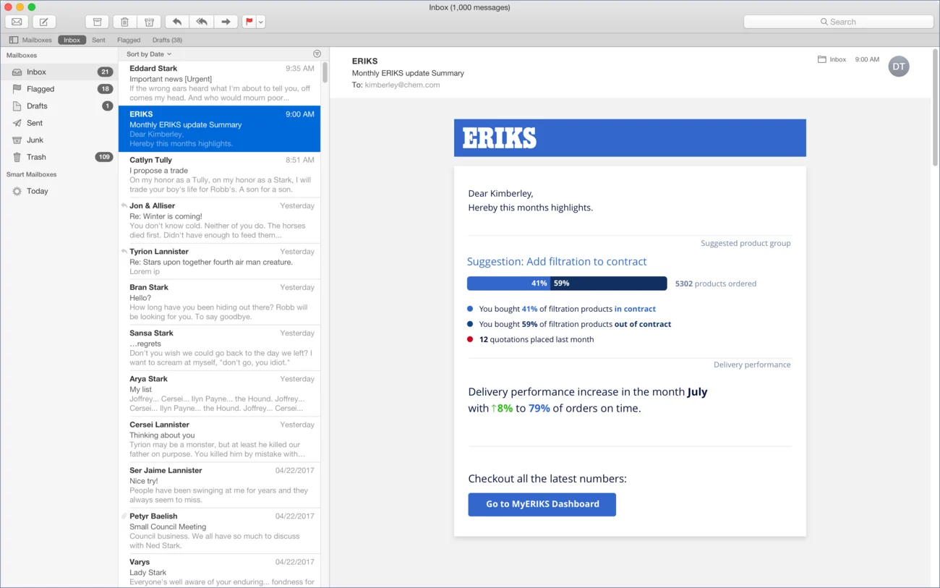
Task: Click the Search field
Action: pyautogui.click(x=839, y=22)
